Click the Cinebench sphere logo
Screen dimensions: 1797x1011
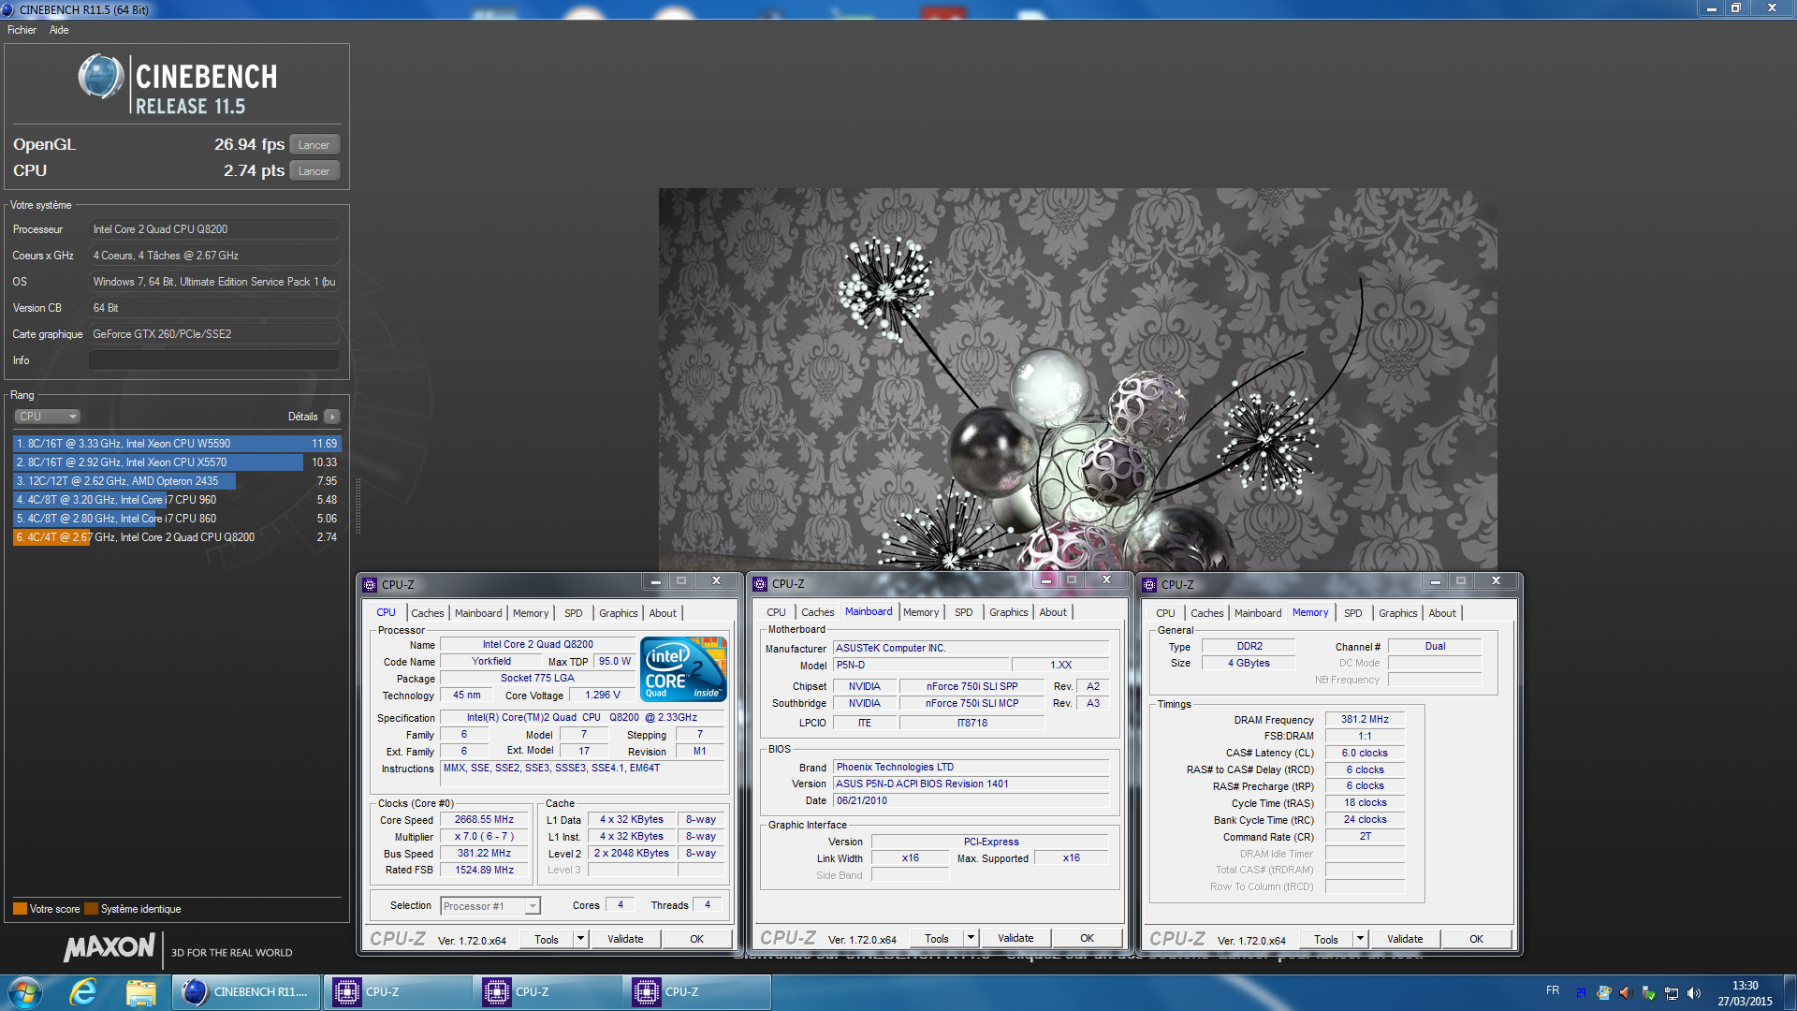tap(101, 77)
